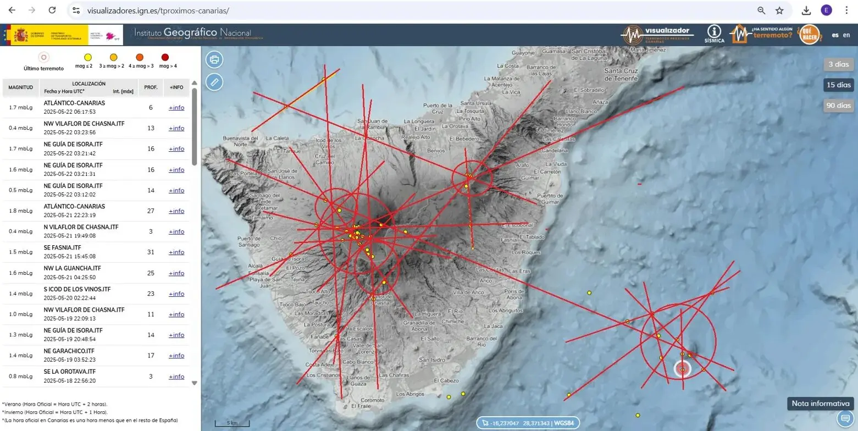Viewport: 858px width, 431px height.
Task: Click the WGS84 coordinate readout
Action: 528,423
